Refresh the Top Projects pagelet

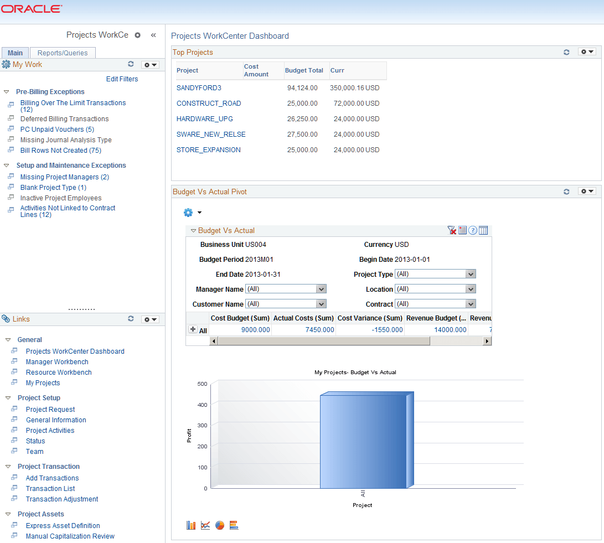(566, 51)
